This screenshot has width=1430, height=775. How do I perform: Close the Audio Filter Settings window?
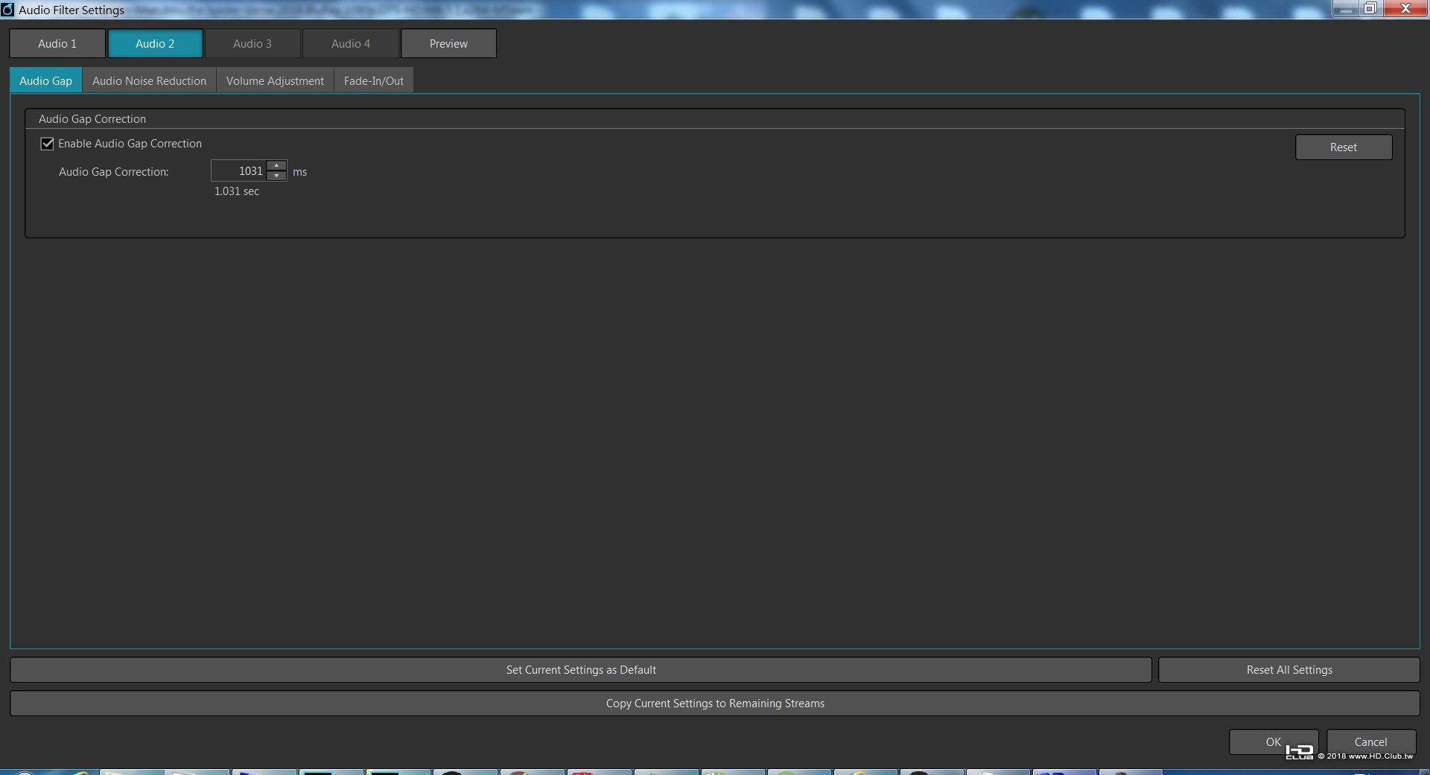tap(1405, 9)
